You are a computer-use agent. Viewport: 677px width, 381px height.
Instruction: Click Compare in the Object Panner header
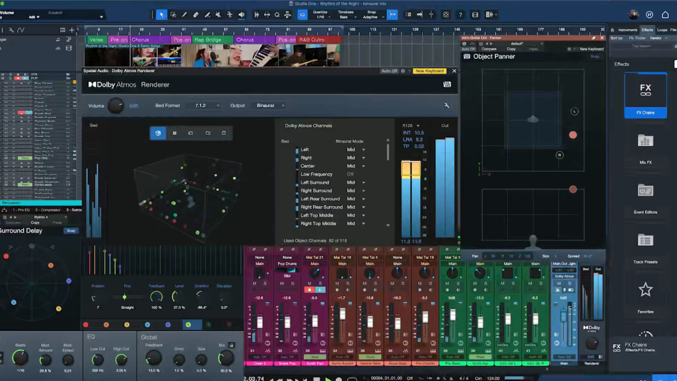click(x=488, y=49)
